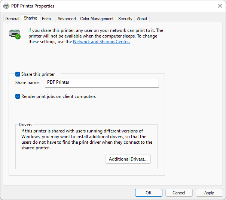The height and width of the screenshot is (200, 226).
Task: Click the Cancel button
Action: pos(179,193)
